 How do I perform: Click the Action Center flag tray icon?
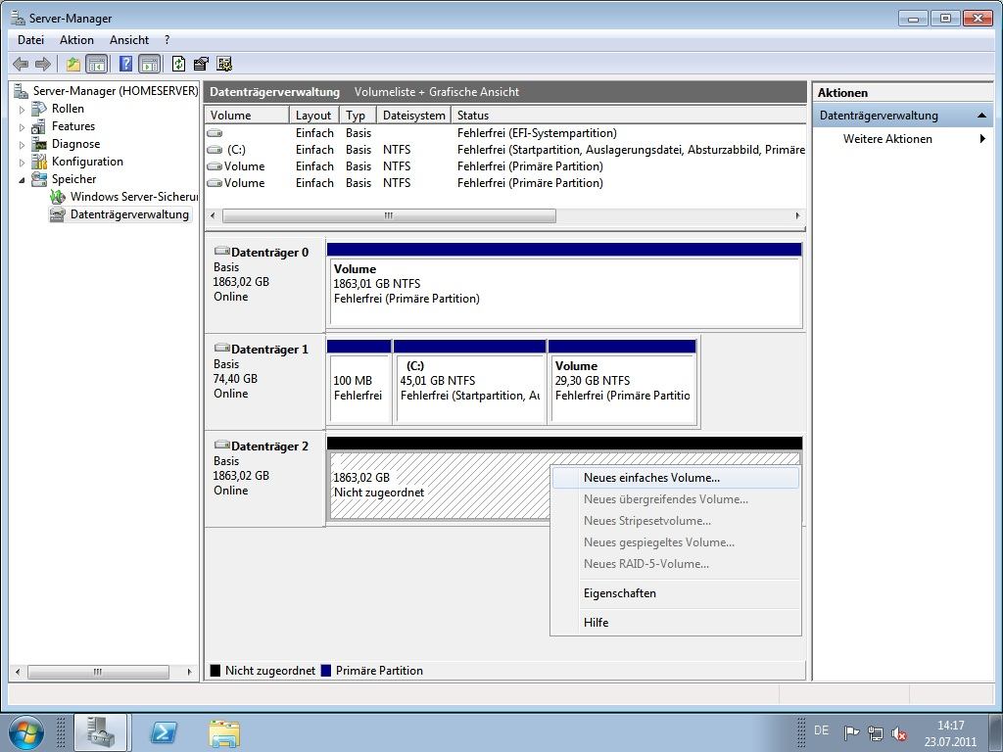851,732
